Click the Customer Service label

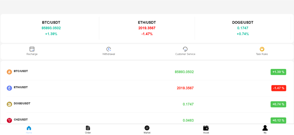(x=185, y=54)
